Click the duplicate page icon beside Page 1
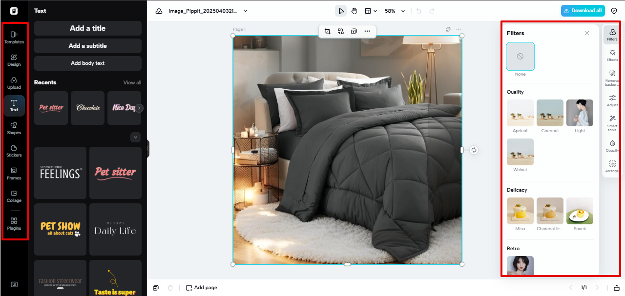This screenshot has width=625, height=296. coord(448,29)
